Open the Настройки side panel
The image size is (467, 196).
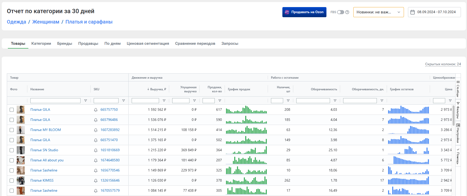click(458, 133)
